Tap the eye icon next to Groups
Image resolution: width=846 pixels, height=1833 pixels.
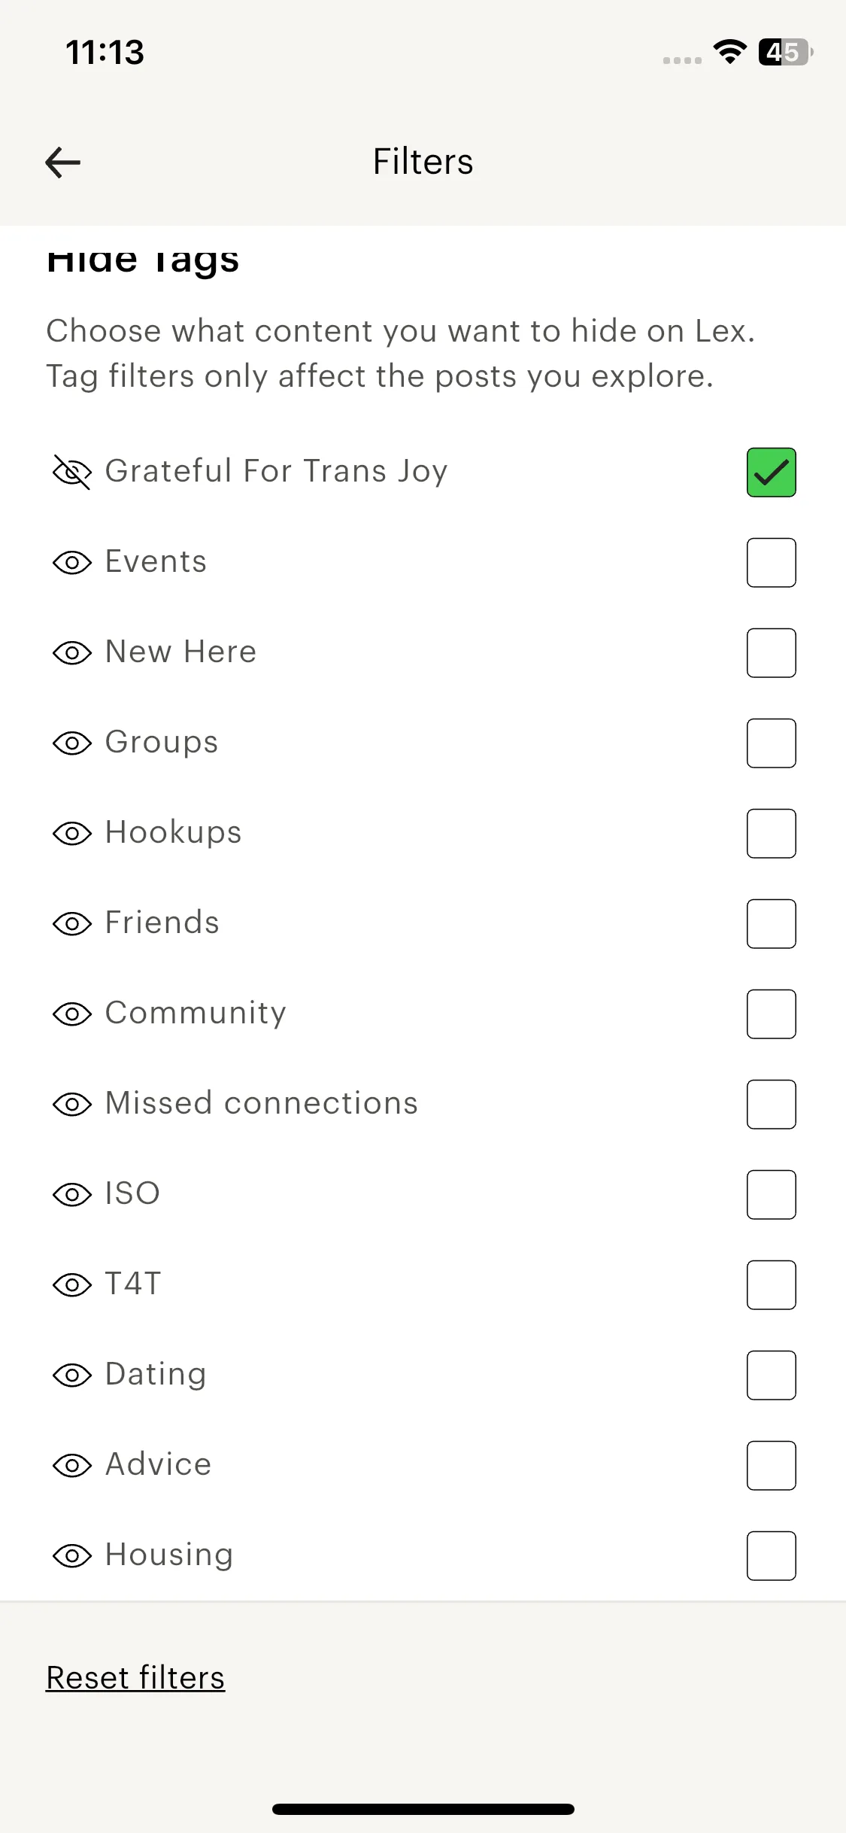click(x=72, y=743)
